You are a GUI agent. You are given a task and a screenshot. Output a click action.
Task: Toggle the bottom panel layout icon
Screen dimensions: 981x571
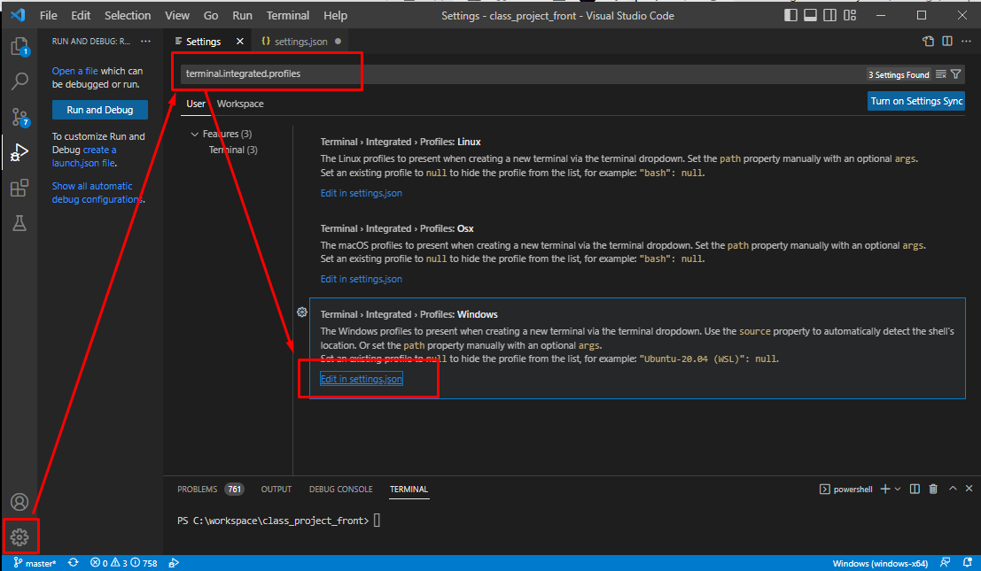tap(810, 15)
